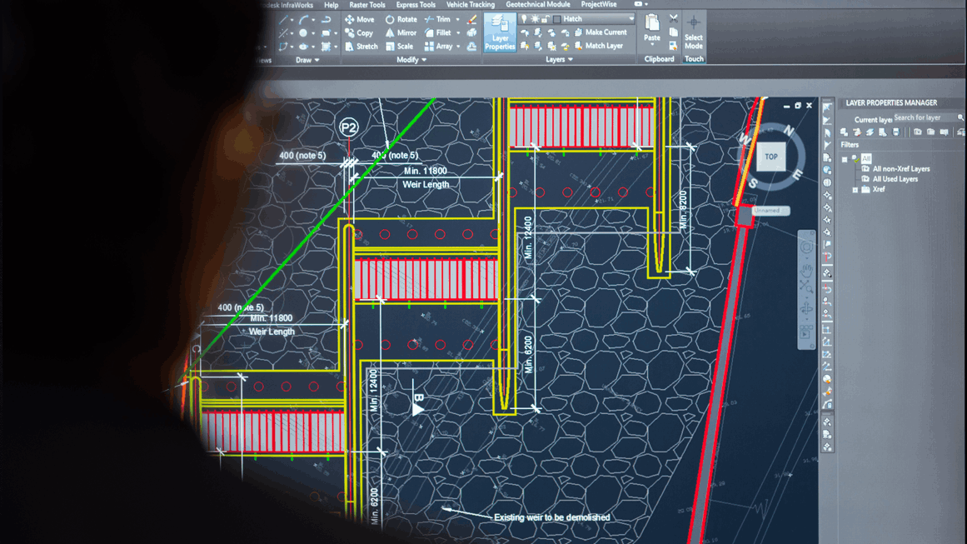Open the Express Tools ribbon tab
The image size is (967, 544).
[416, 5]
